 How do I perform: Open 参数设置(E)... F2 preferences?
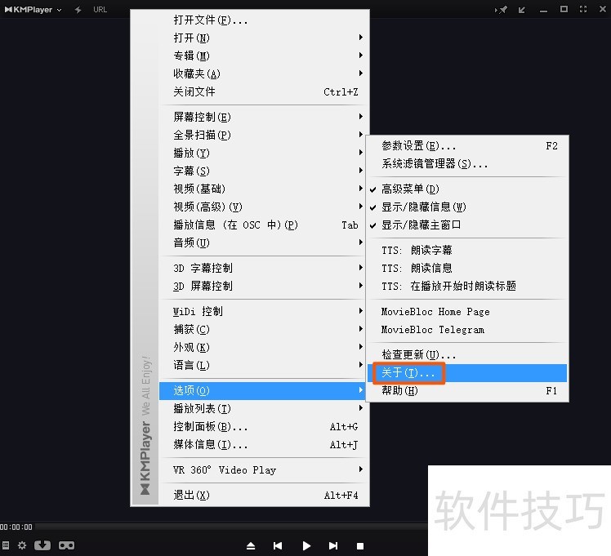pos(467,145)
